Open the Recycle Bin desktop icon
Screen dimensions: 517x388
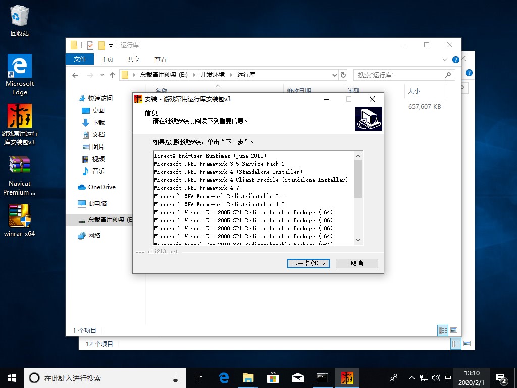[20, 20]
